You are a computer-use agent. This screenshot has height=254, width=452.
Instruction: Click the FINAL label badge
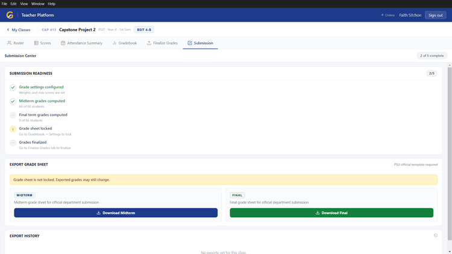237,195
